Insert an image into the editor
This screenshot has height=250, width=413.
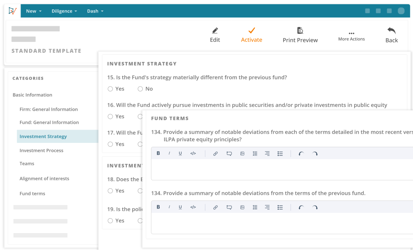click(x=242, y=153)
